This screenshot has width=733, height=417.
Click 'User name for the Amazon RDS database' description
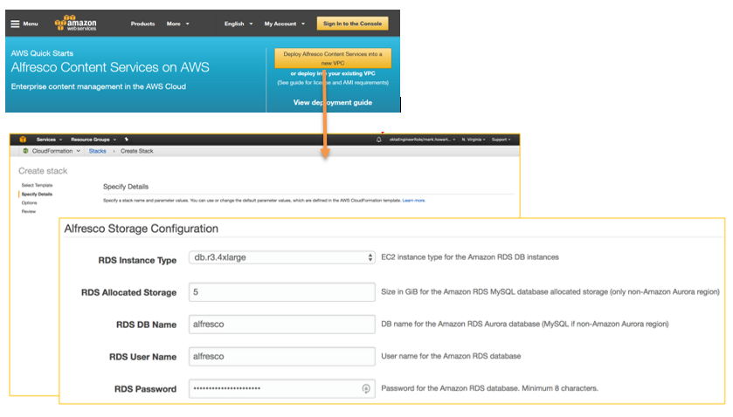click(451, 356)
